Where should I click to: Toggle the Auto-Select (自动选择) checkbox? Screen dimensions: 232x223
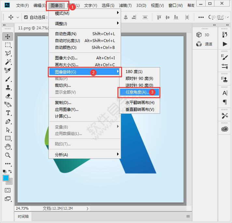click(x=26, y=17)
